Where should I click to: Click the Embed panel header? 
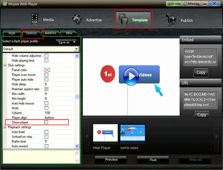tap(201, 40)
